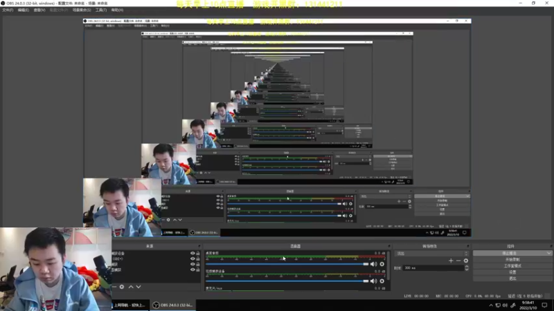Remove selected source with minus icon
This screenshot has height=311, width=554.
pyautogui.click(x=114, y=287)
